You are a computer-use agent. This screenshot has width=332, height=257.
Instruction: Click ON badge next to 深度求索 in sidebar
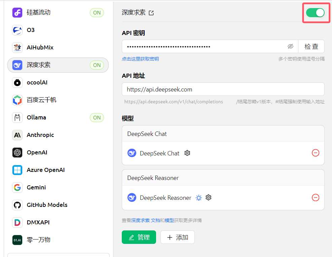97,65
